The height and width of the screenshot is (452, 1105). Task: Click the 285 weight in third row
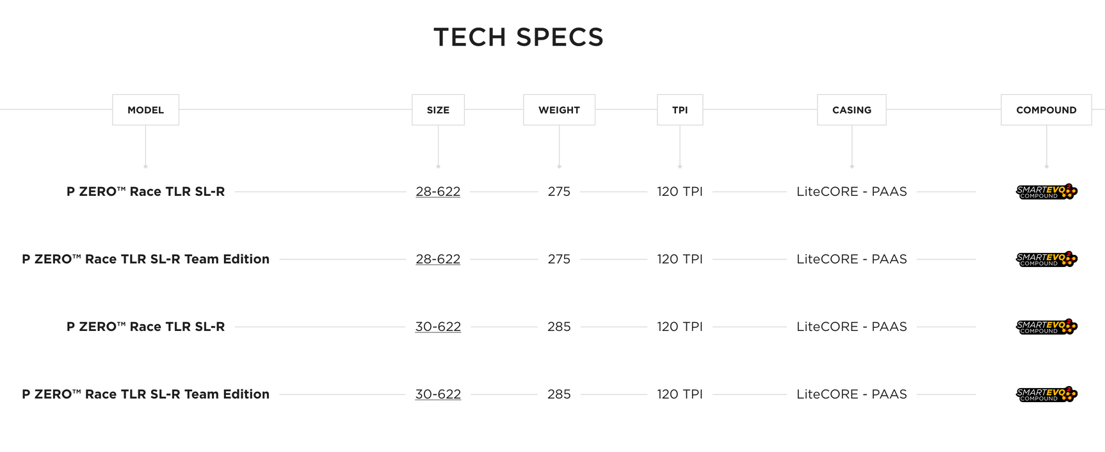[x=559, y=327]
